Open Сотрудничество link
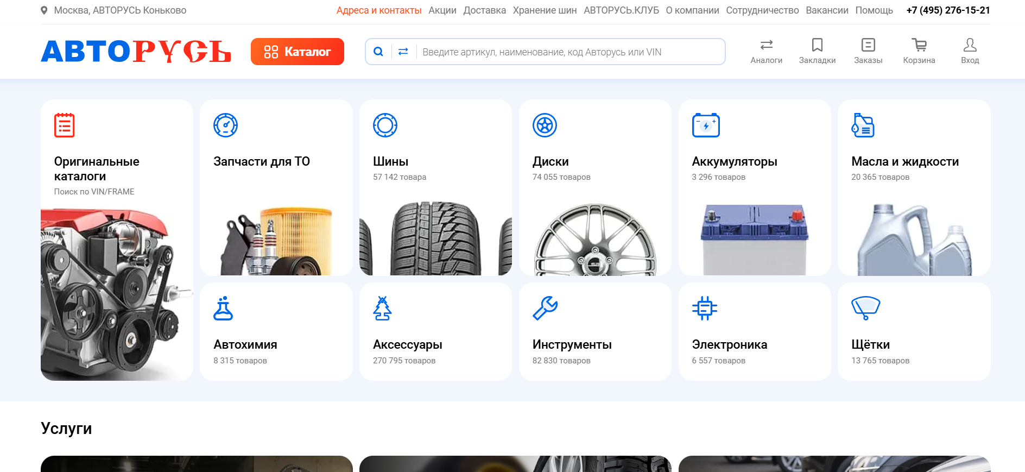Screen dimensions: 1025x472 pyautogui.click(x=762, y=10)
